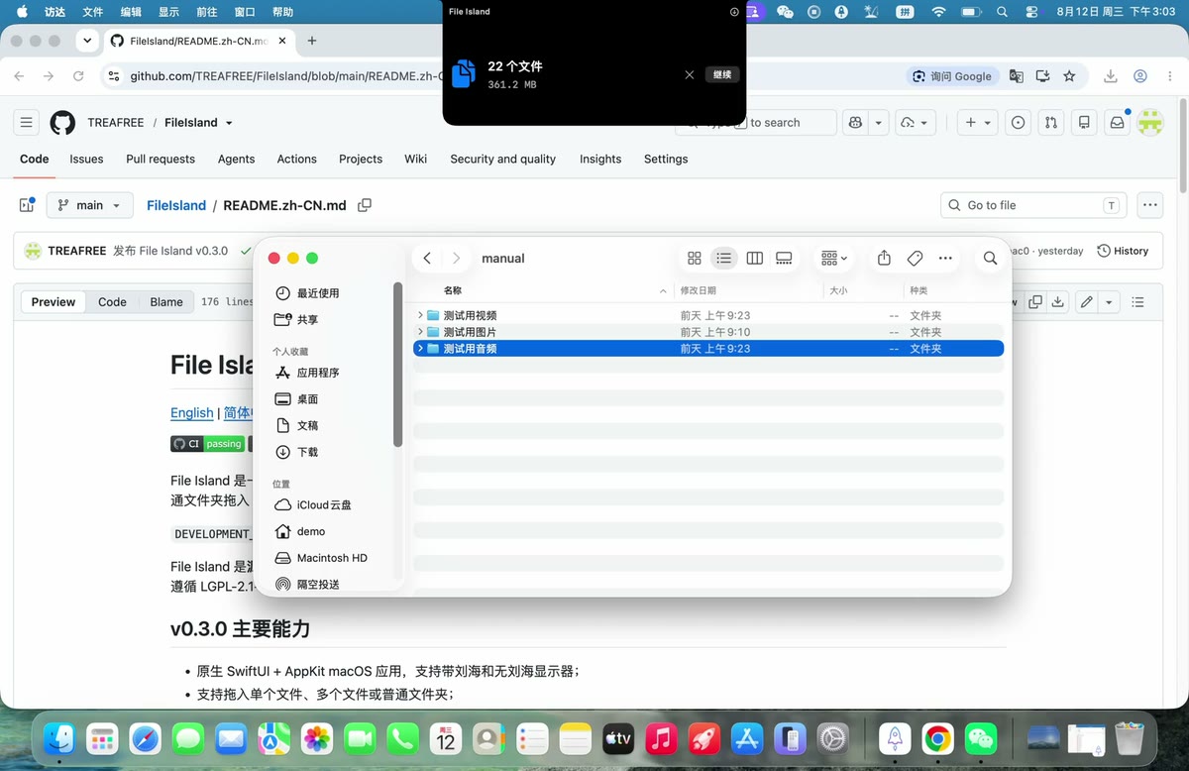Click the Finder sidebar scrollbar

pyautogui.click(x=397, y=364)
